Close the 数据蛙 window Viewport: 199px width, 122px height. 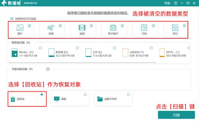coord(194,3)
